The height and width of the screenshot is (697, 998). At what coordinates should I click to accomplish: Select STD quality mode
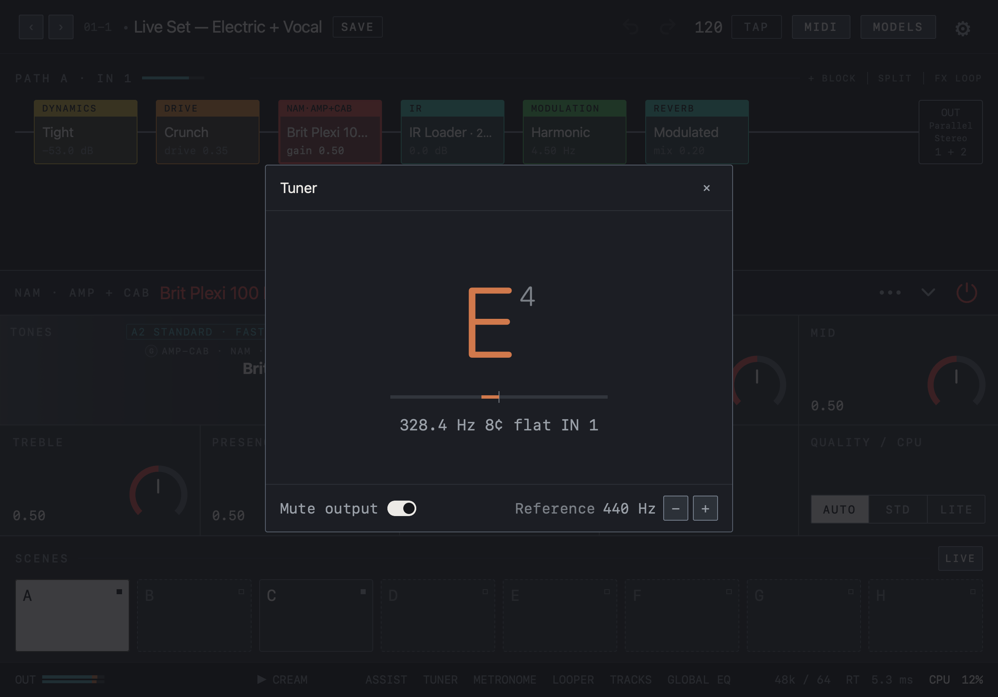tap(898, 509)
